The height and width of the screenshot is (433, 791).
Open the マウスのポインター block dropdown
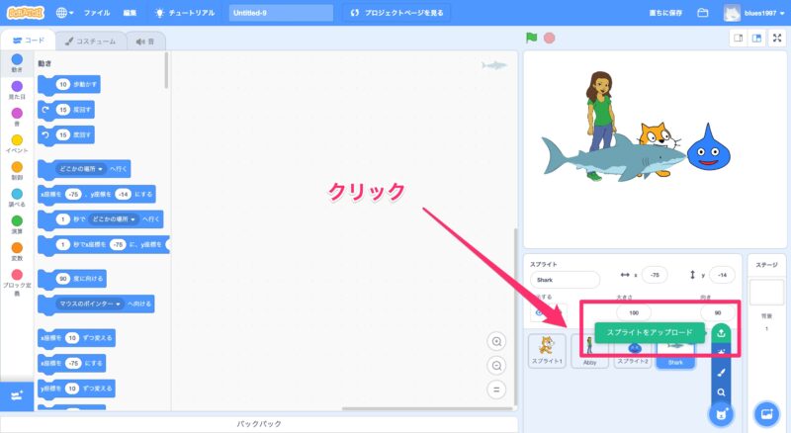pos(90,303)
